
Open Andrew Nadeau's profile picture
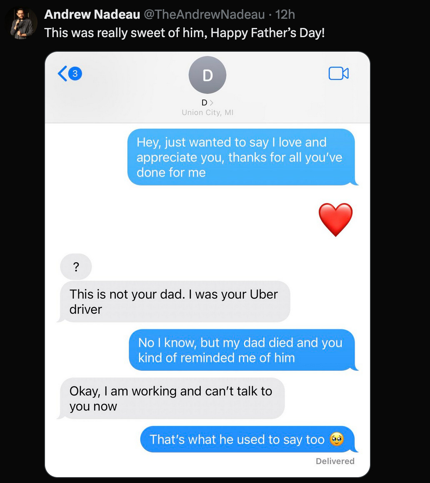[22, 24]
